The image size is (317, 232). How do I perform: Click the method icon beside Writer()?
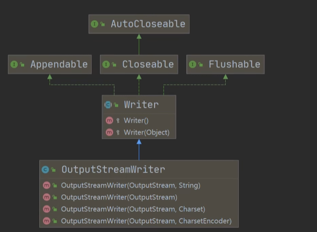[x=110, y=120]
